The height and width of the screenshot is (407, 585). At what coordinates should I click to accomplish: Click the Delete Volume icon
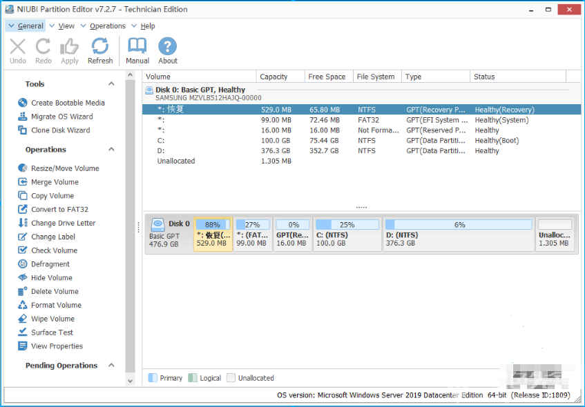pyautogui.click(x=22, y=291)
